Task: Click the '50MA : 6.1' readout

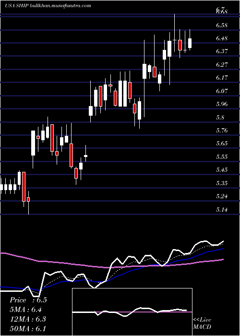Action: 28,328
